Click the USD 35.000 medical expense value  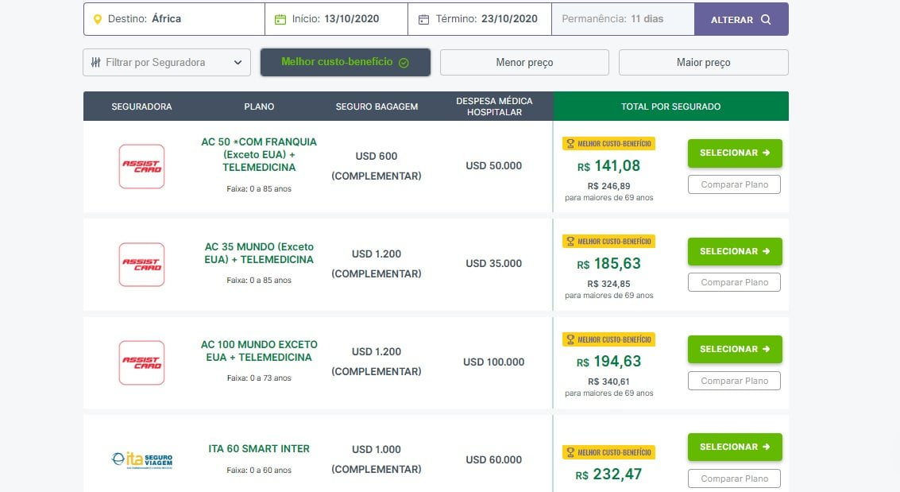pyautogui.click(x=493, y=264)
